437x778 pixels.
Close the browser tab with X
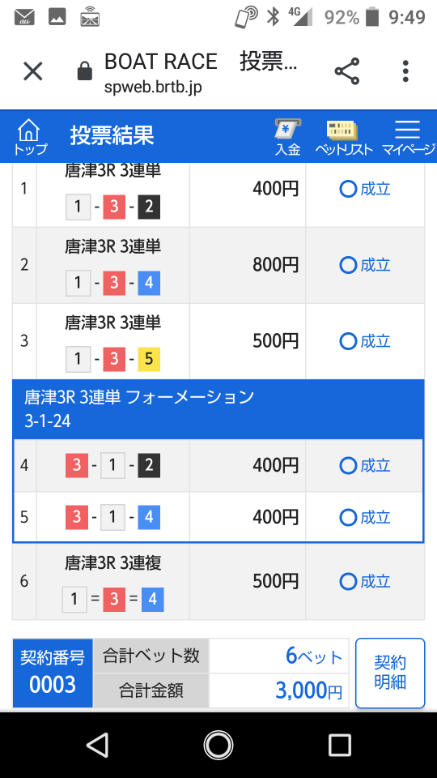[x=33, y=71]
